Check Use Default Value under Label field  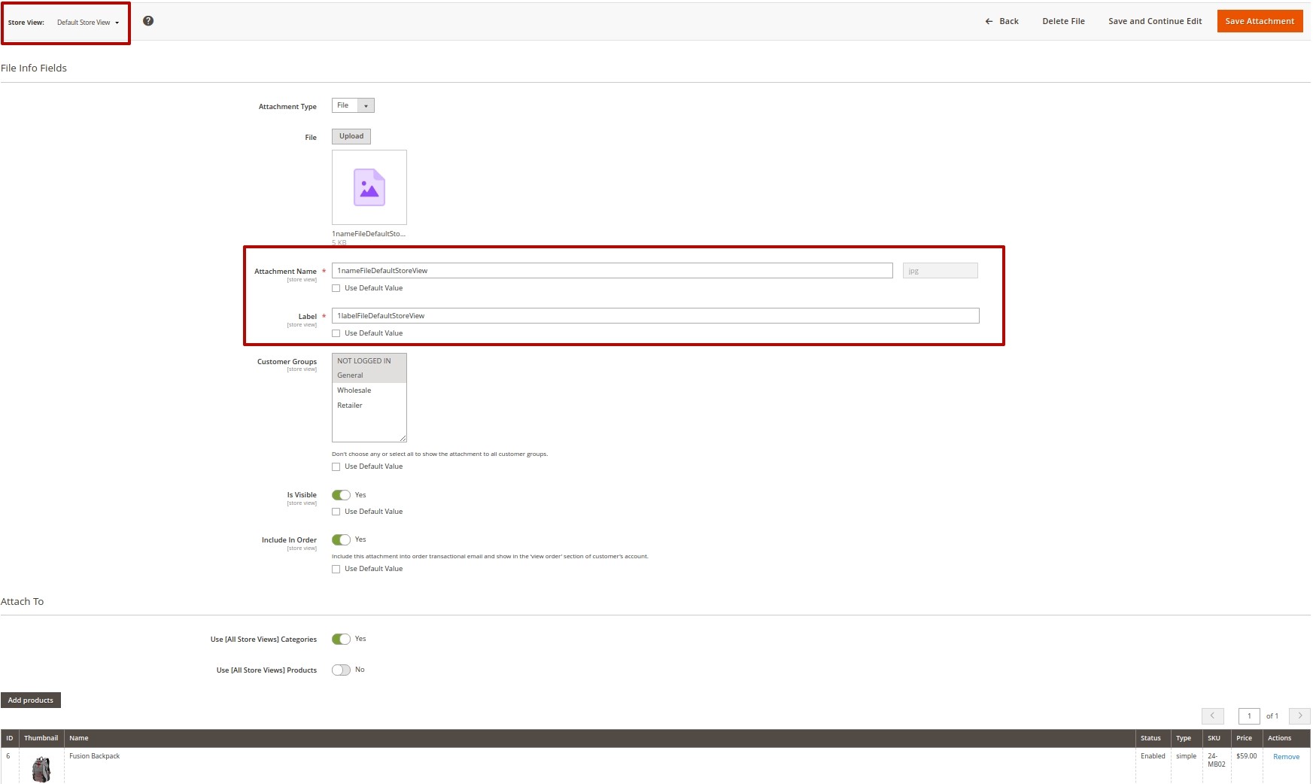pos(336,333)
